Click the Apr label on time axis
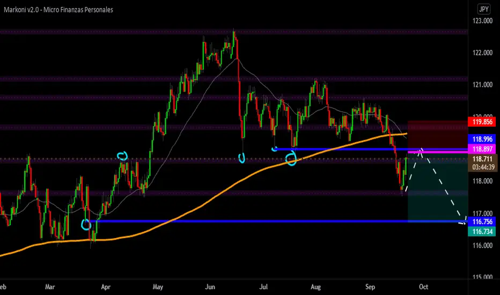This screenshot has width=500, height=295. (x=106, y=287)
